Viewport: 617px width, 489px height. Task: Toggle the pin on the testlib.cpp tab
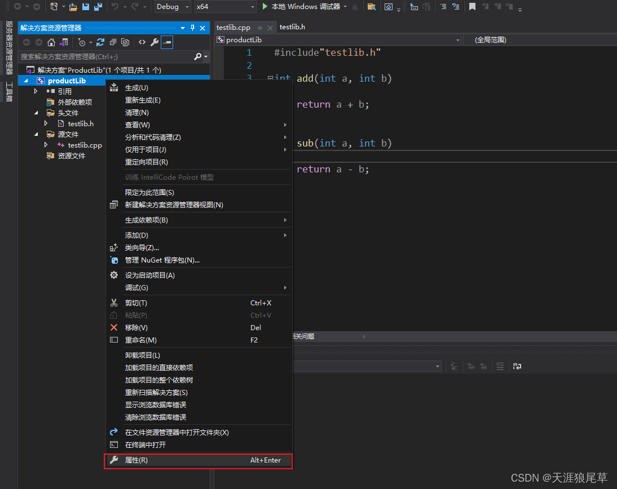point(259,28)
